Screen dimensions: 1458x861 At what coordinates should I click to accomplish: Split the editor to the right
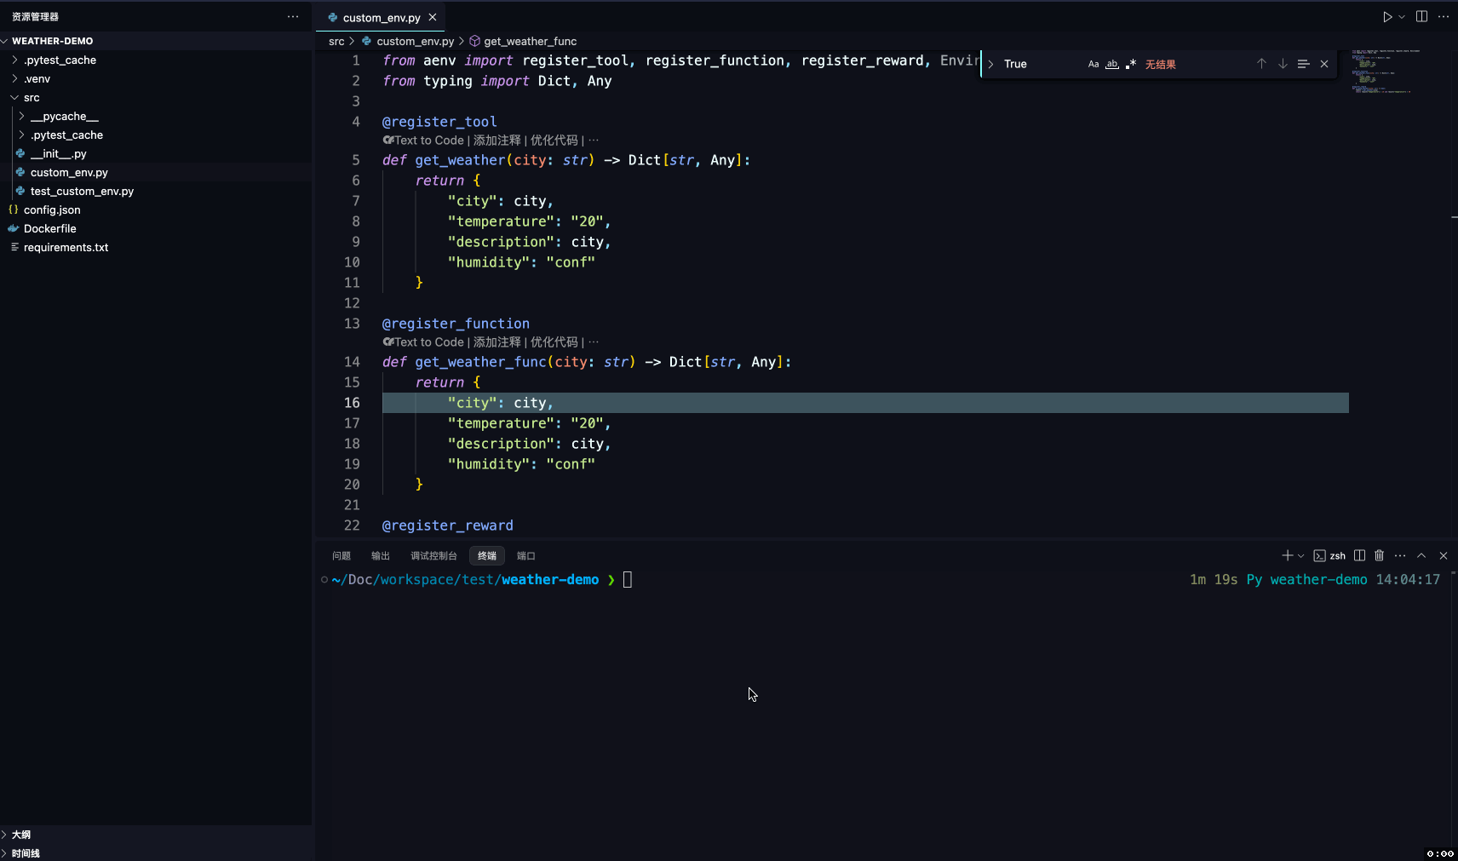(1421, 17)
